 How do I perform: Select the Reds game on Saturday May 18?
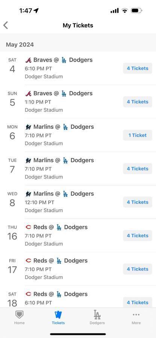click(x=78, y=298)
